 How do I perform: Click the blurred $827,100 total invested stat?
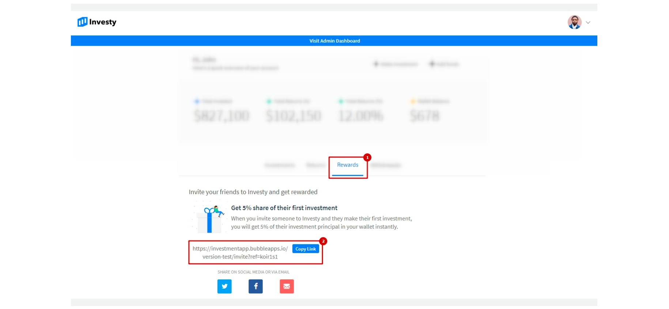(222, 116)
